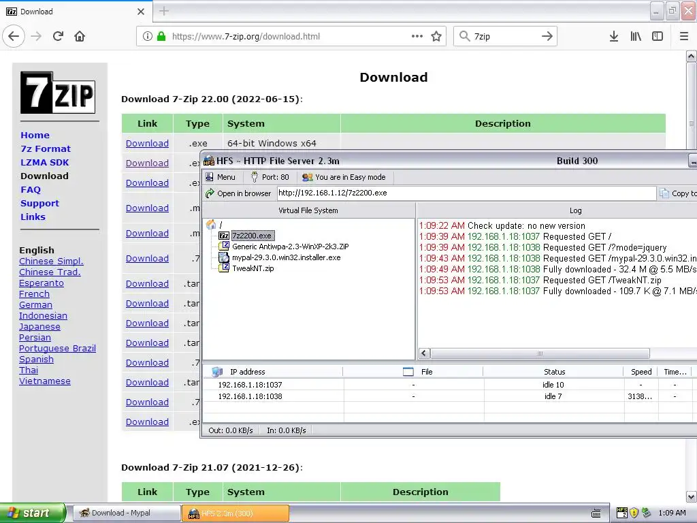This screenshot has height=523, width=697.
Task: Click the browser Back arrow button
Action: (x=14, y=37)
